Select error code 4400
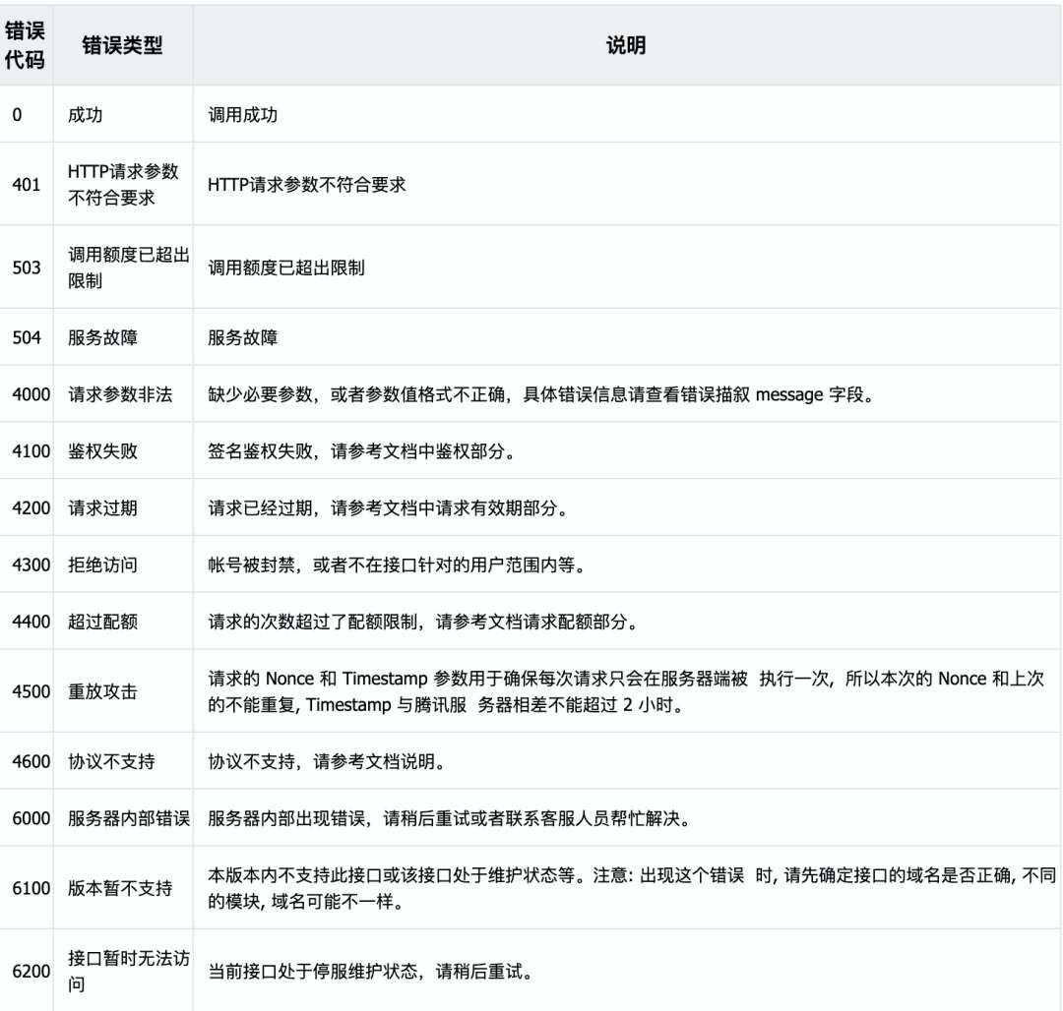 tap(31, 622)
